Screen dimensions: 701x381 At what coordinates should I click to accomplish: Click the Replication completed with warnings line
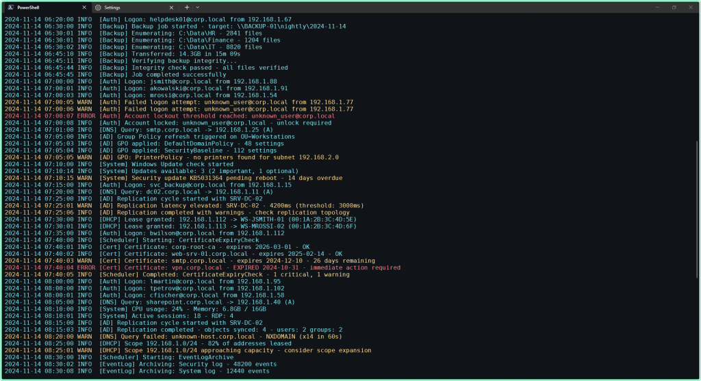177,213
